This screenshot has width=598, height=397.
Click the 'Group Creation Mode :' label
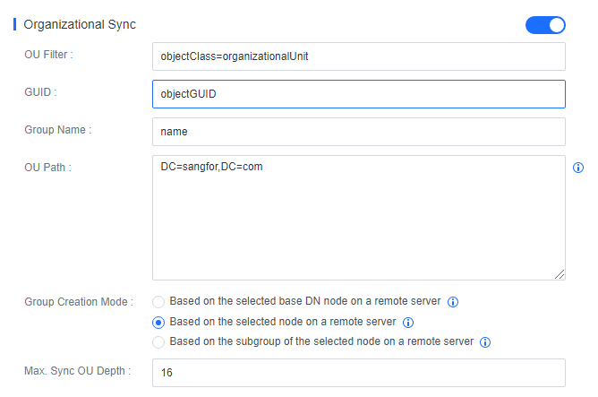tap(79, 302)
